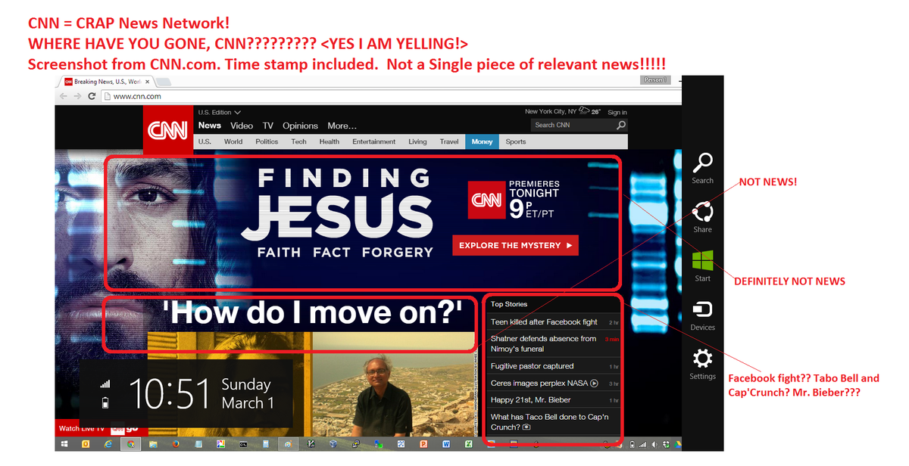909x466 pixels.
Task: Select the News nav item
Action: [x=210, y=126]
